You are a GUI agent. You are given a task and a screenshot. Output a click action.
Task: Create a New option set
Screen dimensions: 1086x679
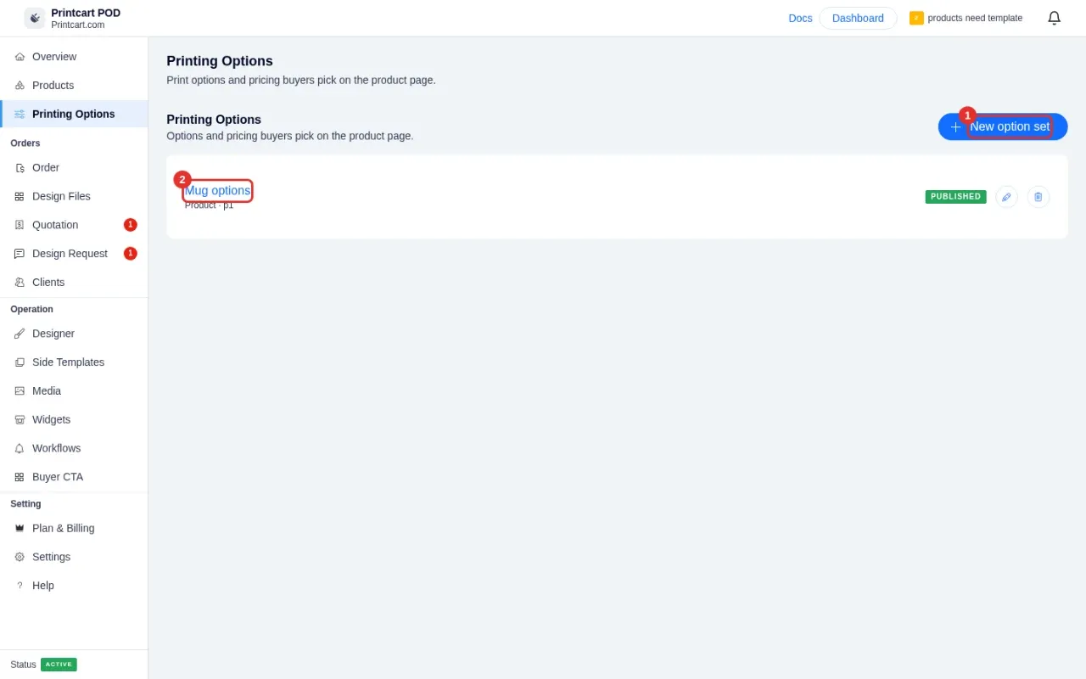(1002, 126)
